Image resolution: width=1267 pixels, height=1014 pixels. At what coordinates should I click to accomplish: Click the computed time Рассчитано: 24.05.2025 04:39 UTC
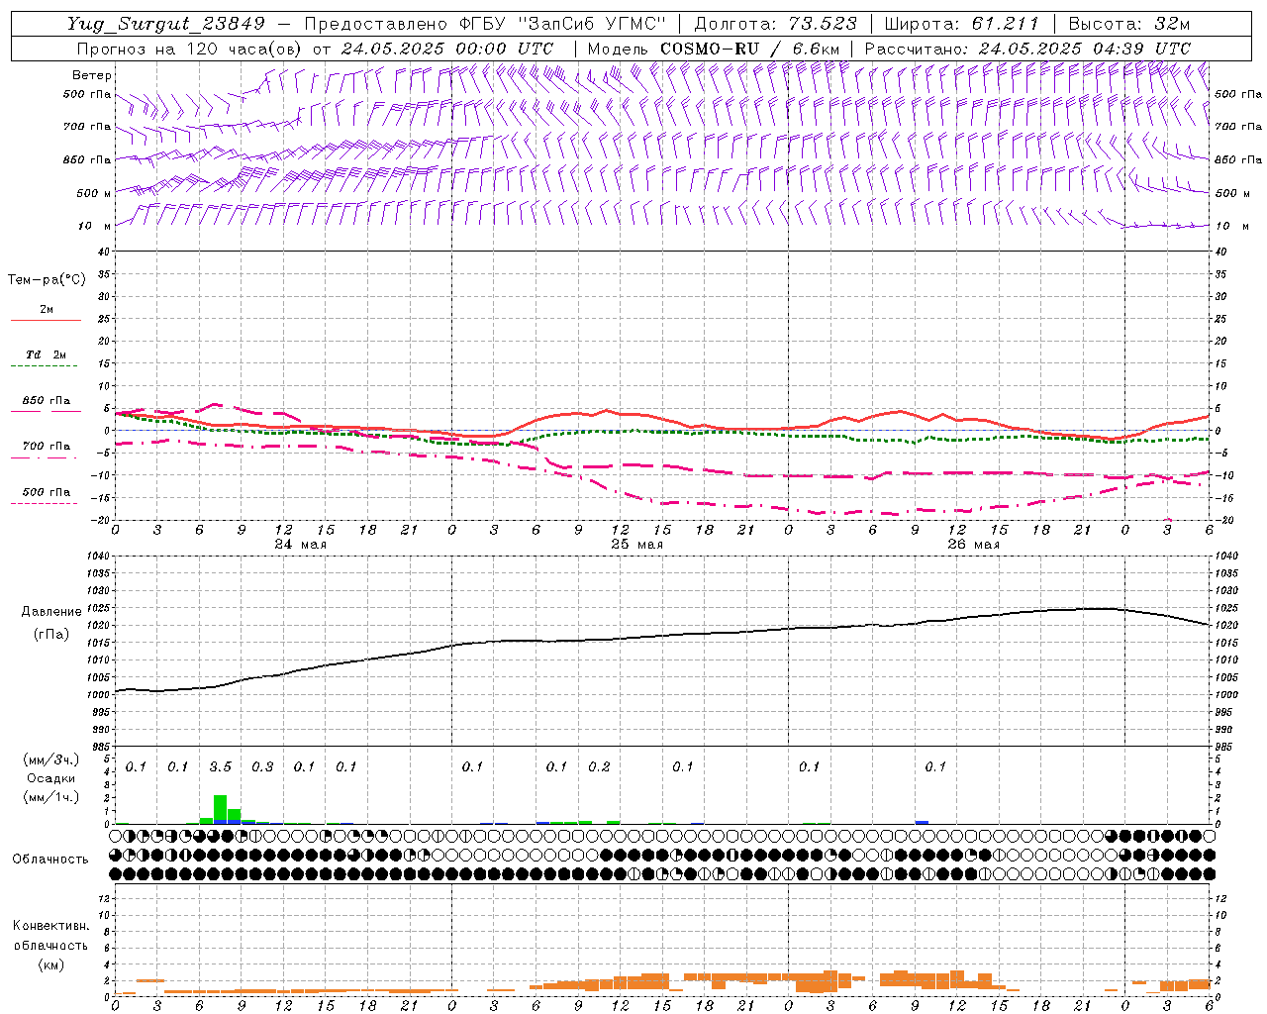1027,49
